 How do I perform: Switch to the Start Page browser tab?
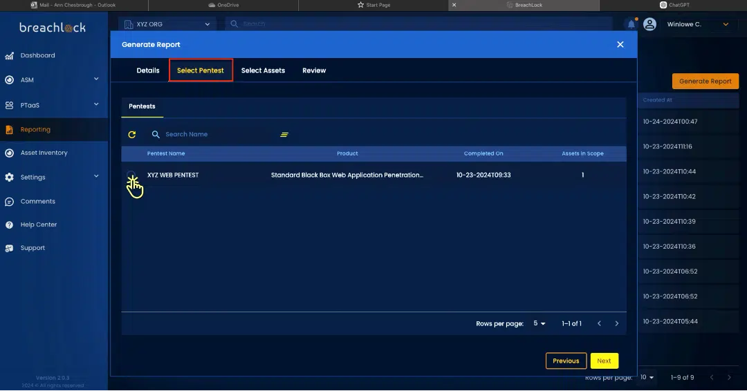coord(373,6)
